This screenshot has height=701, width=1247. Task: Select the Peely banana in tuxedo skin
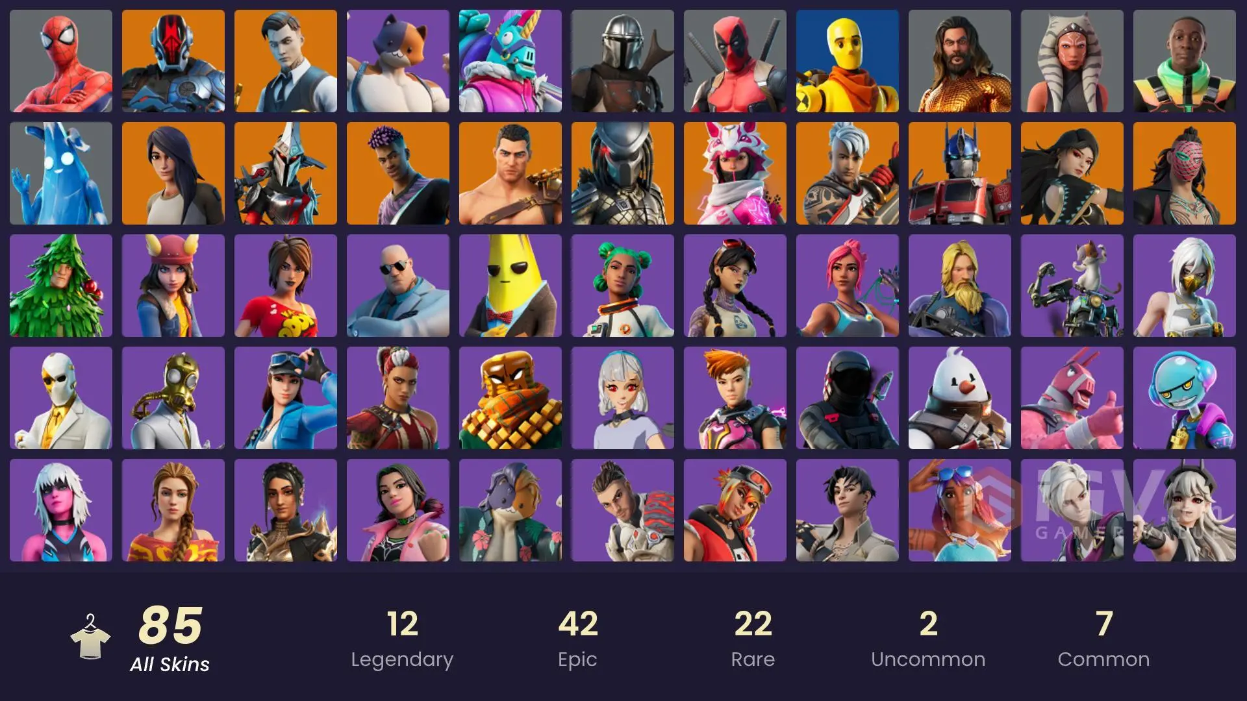tap(510, 286)
